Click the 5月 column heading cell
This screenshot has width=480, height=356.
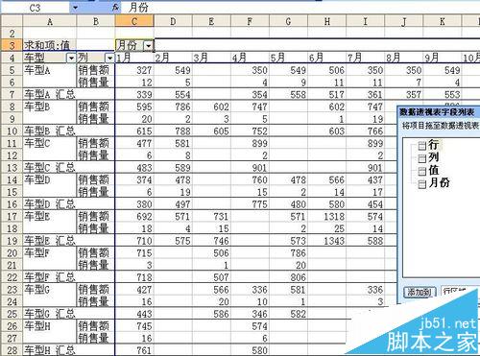288,58
